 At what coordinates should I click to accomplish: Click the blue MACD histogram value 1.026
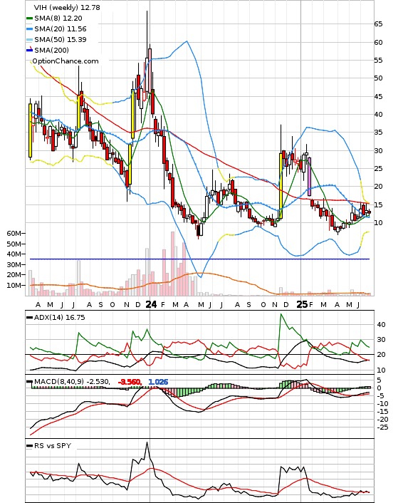158,382
